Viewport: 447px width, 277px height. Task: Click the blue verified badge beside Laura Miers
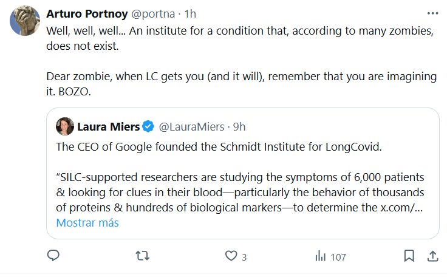point(148,127)
